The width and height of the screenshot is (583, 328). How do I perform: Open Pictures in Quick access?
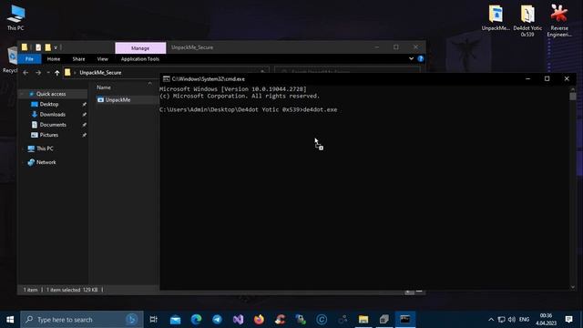[x=49, y=135]
